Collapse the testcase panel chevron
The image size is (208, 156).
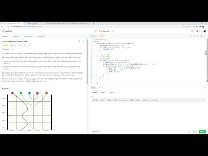(205, 87)
